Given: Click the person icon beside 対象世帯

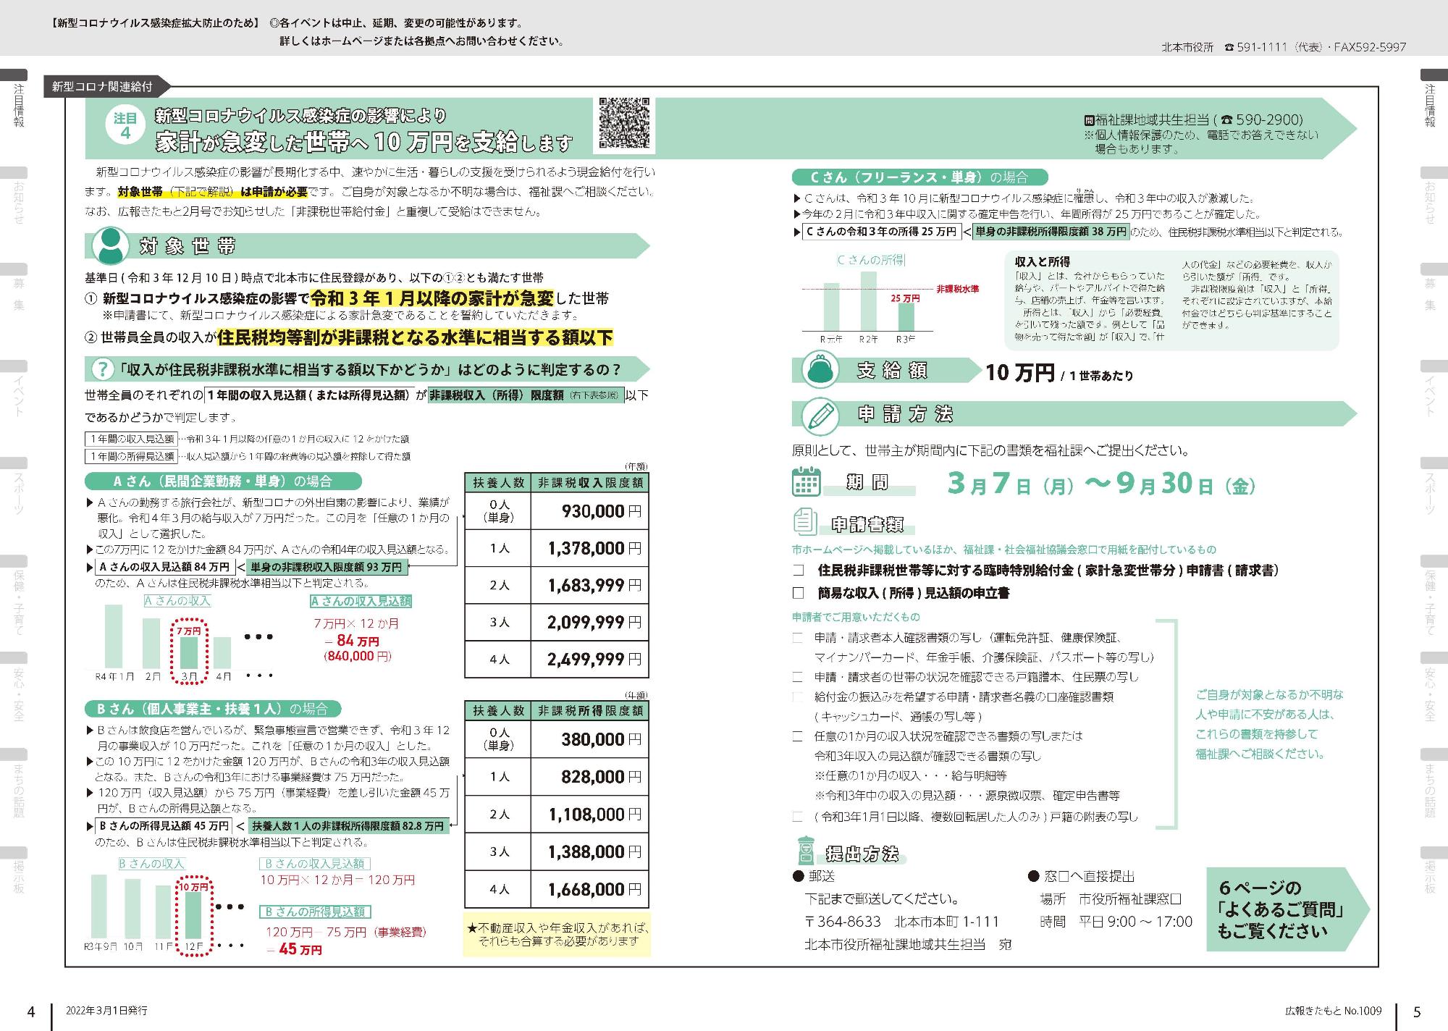Looking at the screenshot, I should click(110, 245).
